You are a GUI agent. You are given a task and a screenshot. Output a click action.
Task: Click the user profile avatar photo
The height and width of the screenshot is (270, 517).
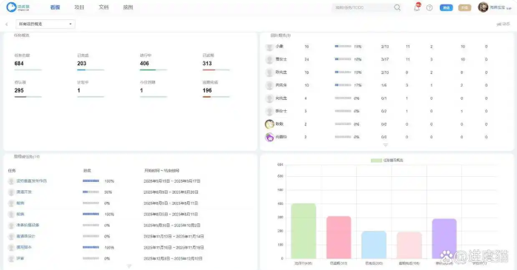(483, 7)
